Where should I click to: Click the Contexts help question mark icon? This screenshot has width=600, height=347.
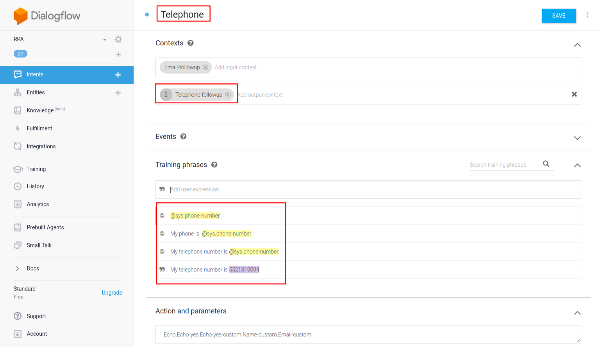[x=191, y=43]
